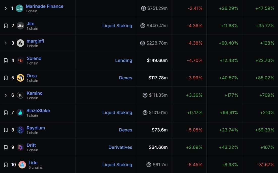Open the Lending category for Solend
The width and height of the screenshot is (278, 173).
click(124, 60)
